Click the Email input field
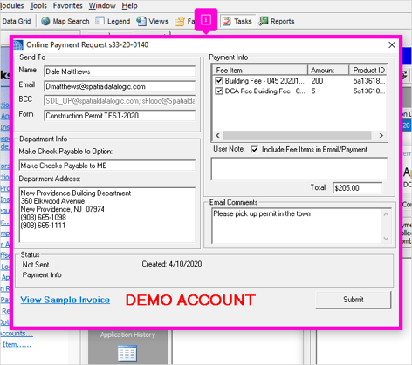This screenshot has height=365, width=412. click(120, 86)
